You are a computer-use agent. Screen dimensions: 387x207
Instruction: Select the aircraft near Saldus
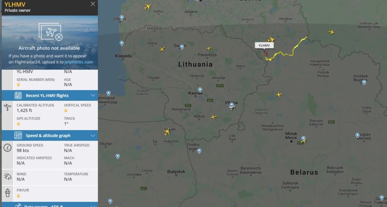coord(147,7)
